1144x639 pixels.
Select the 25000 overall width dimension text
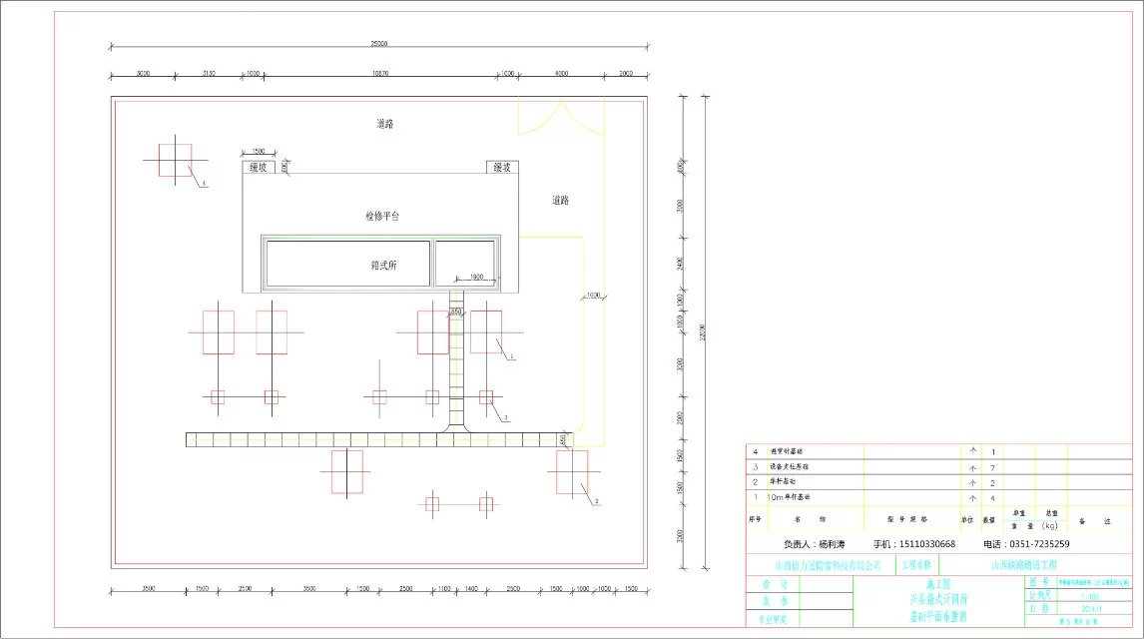[379, 44]
